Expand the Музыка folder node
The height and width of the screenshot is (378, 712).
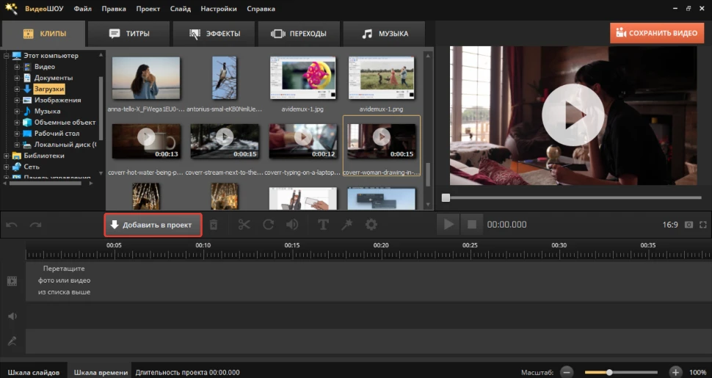click(17, 112)
